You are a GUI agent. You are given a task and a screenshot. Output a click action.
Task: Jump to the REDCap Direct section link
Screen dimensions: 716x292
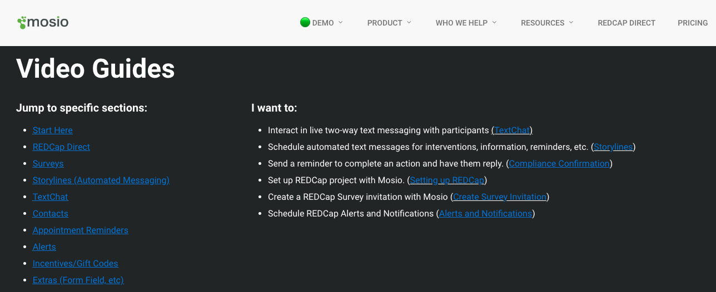(x=61, y=147)
